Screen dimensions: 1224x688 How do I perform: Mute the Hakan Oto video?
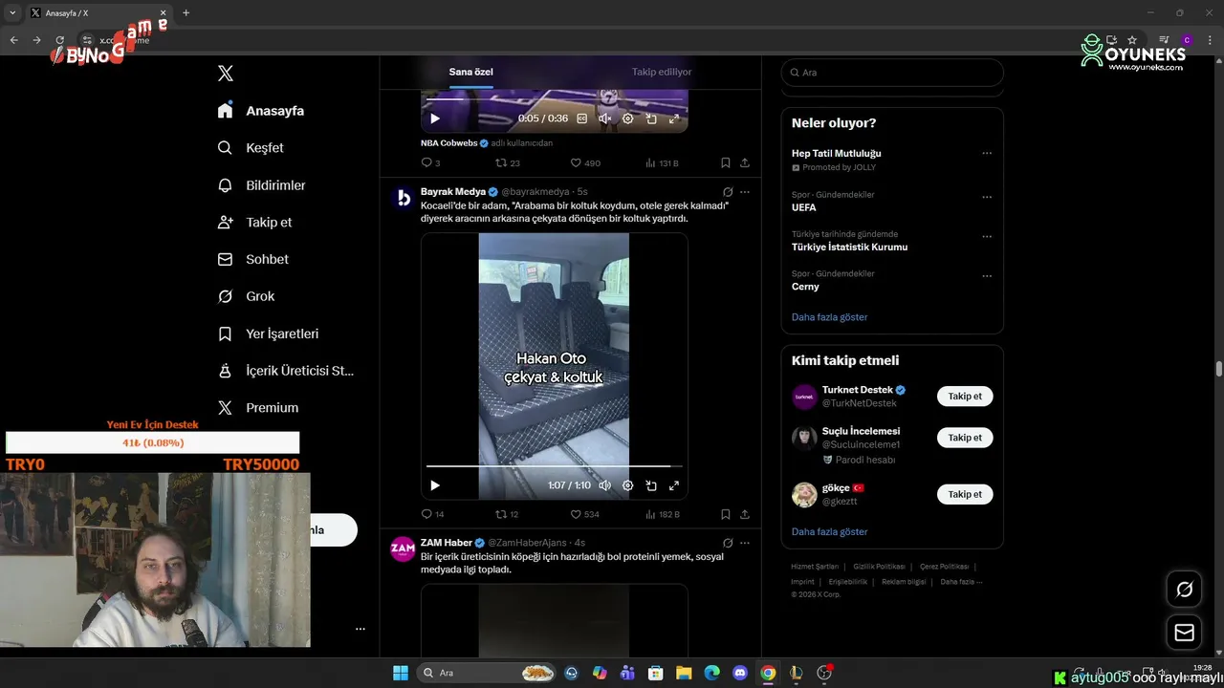click(x=604, y=485)
